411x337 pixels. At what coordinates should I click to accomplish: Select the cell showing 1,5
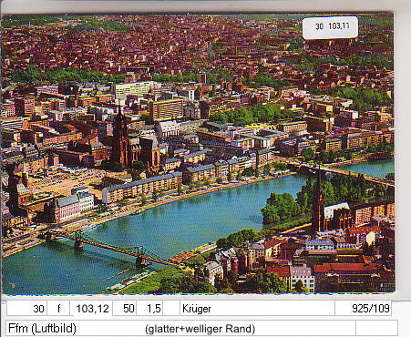click(149, 309)
